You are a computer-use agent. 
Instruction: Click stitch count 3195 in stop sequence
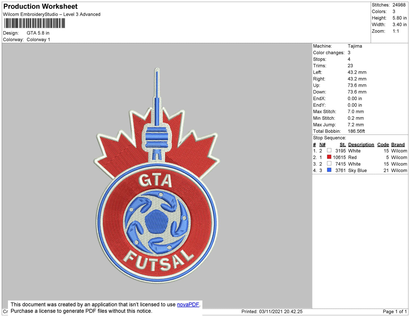(x=340, y=151)
